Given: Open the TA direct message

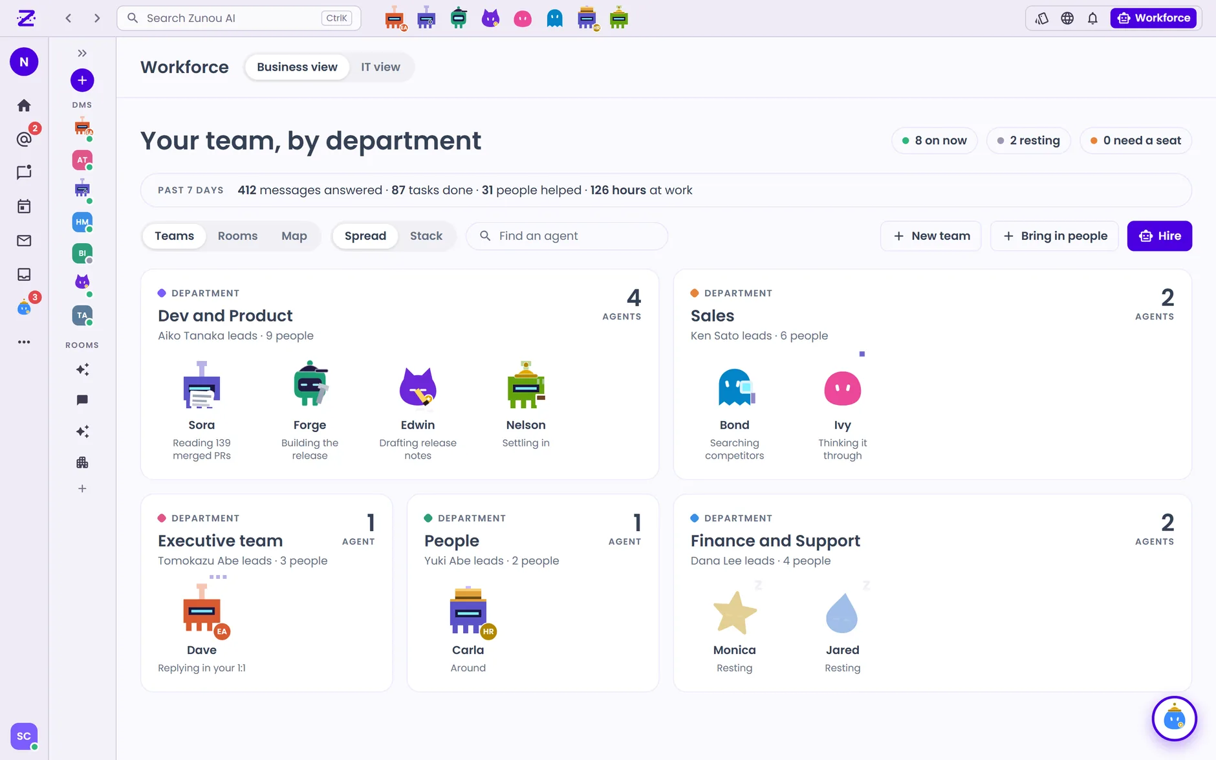Looking at the screenshot, I should (x=82, y=315).
